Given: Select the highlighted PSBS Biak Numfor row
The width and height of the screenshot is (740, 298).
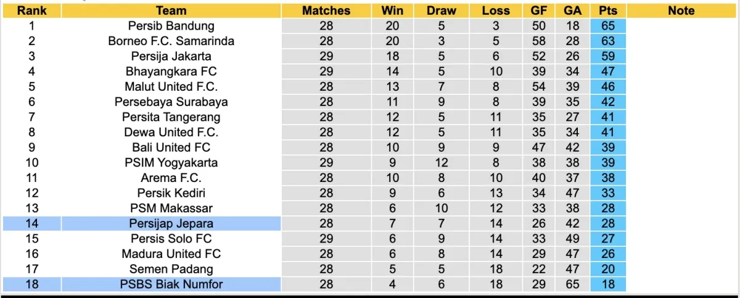Looking at the screenshot, I should [x=171, y=284].
